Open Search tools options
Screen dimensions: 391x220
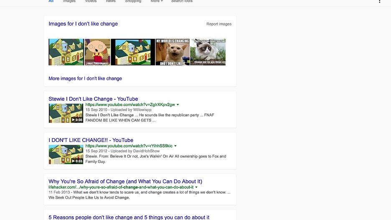[x=182, y=1]
